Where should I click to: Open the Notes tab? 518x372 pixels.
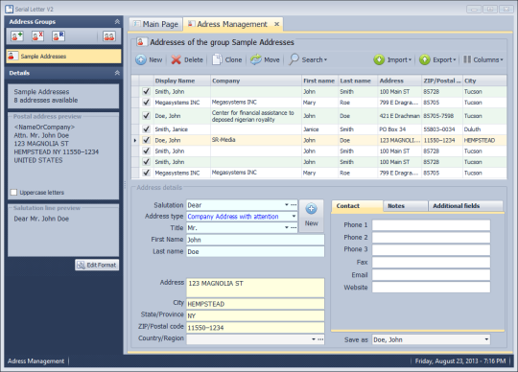[x=406, y=205]
